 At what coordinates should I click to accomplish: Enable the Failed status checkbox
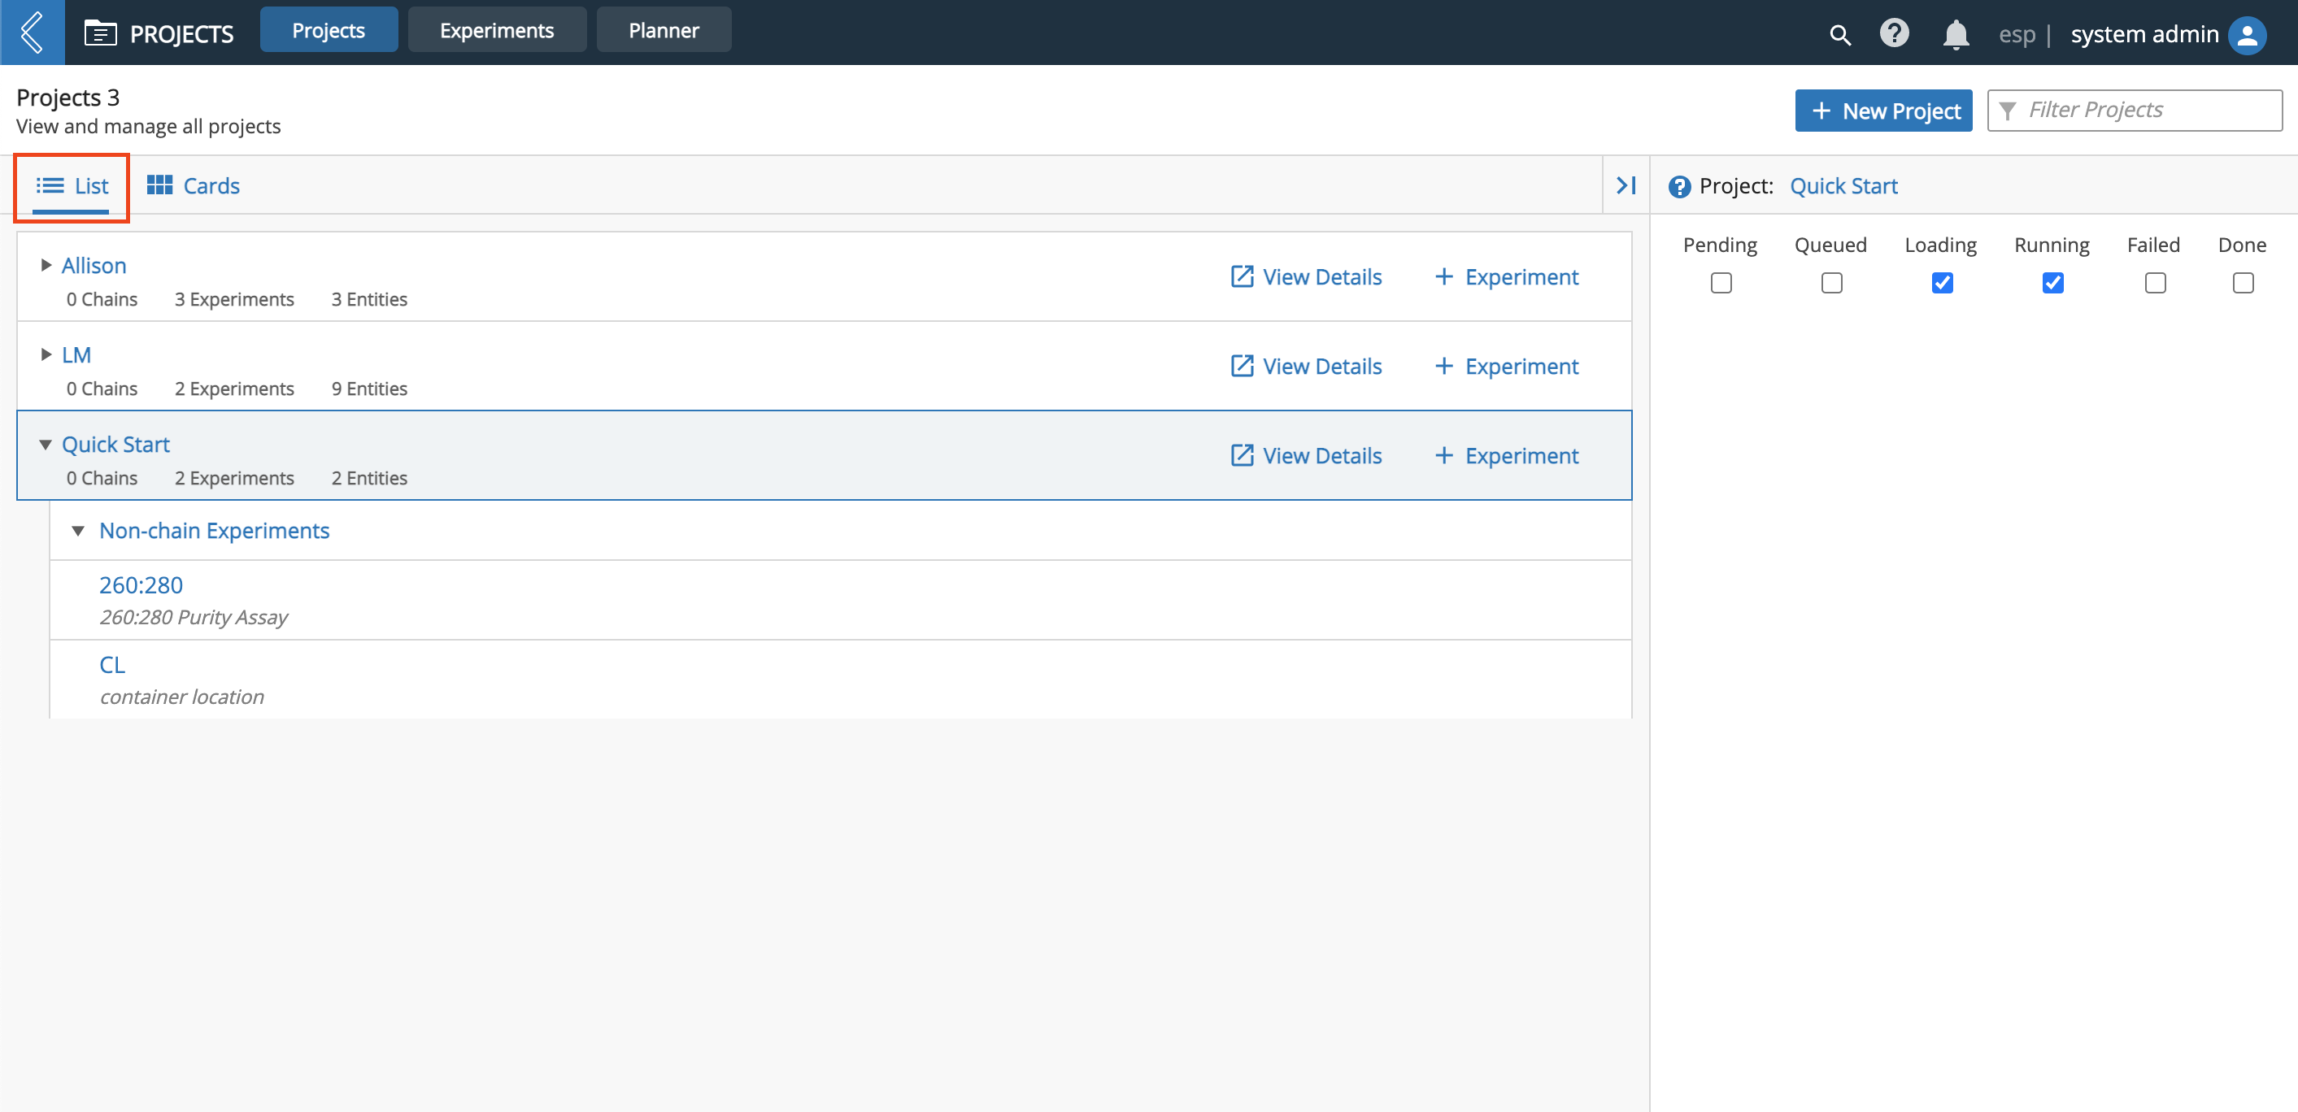click(x=2154, y=283)
